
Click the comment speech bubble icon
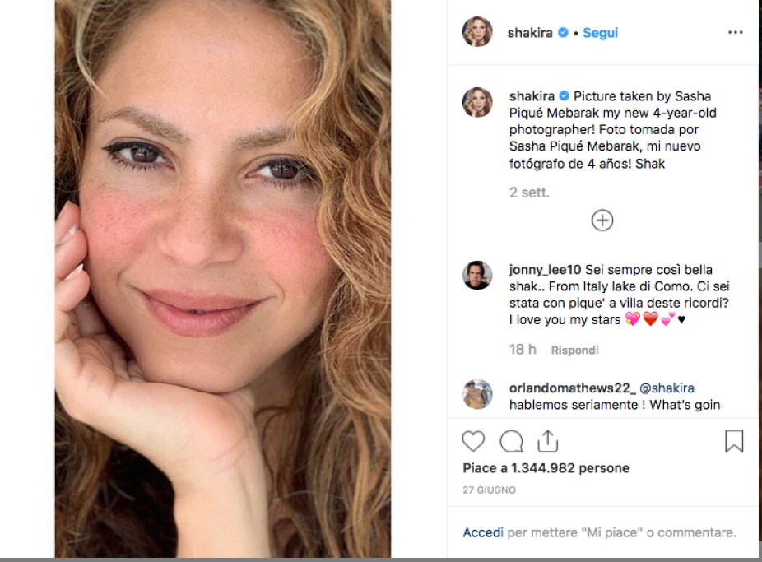511,442
